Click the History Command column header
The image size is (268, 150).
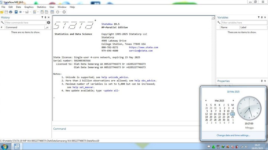[25, 27]
